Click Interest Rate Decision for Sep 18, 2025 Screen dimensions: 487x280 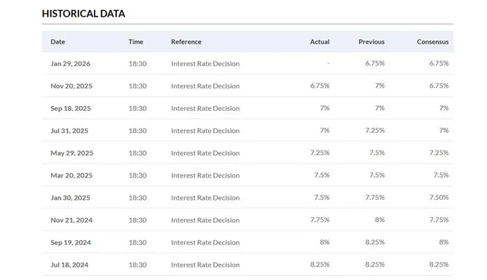pos(205,109)
